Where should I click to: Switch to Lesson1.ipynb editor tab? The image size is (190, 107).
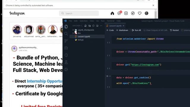pos(115,26)
